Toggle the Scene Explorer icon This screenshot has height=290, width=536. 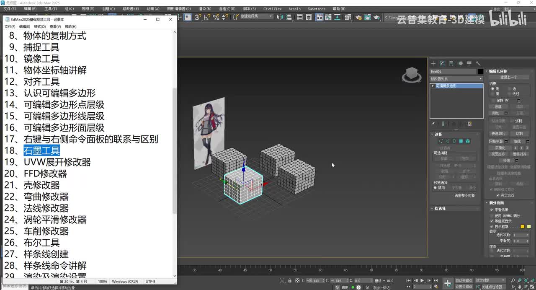pyautogui.click(x=300, y=17)
